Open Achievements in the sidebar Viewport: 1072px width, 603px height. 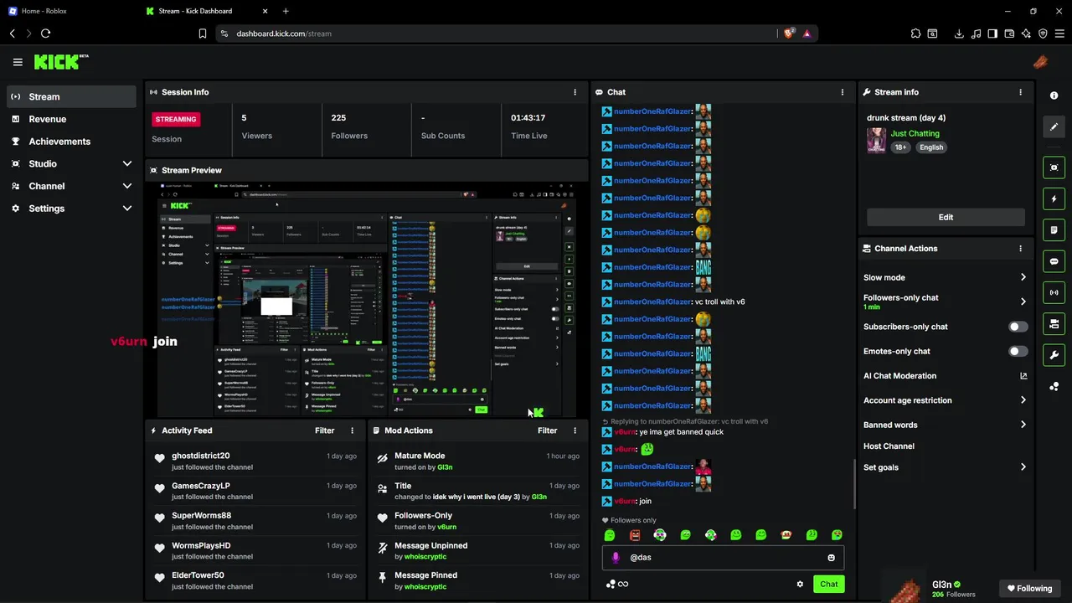[71, 142]
